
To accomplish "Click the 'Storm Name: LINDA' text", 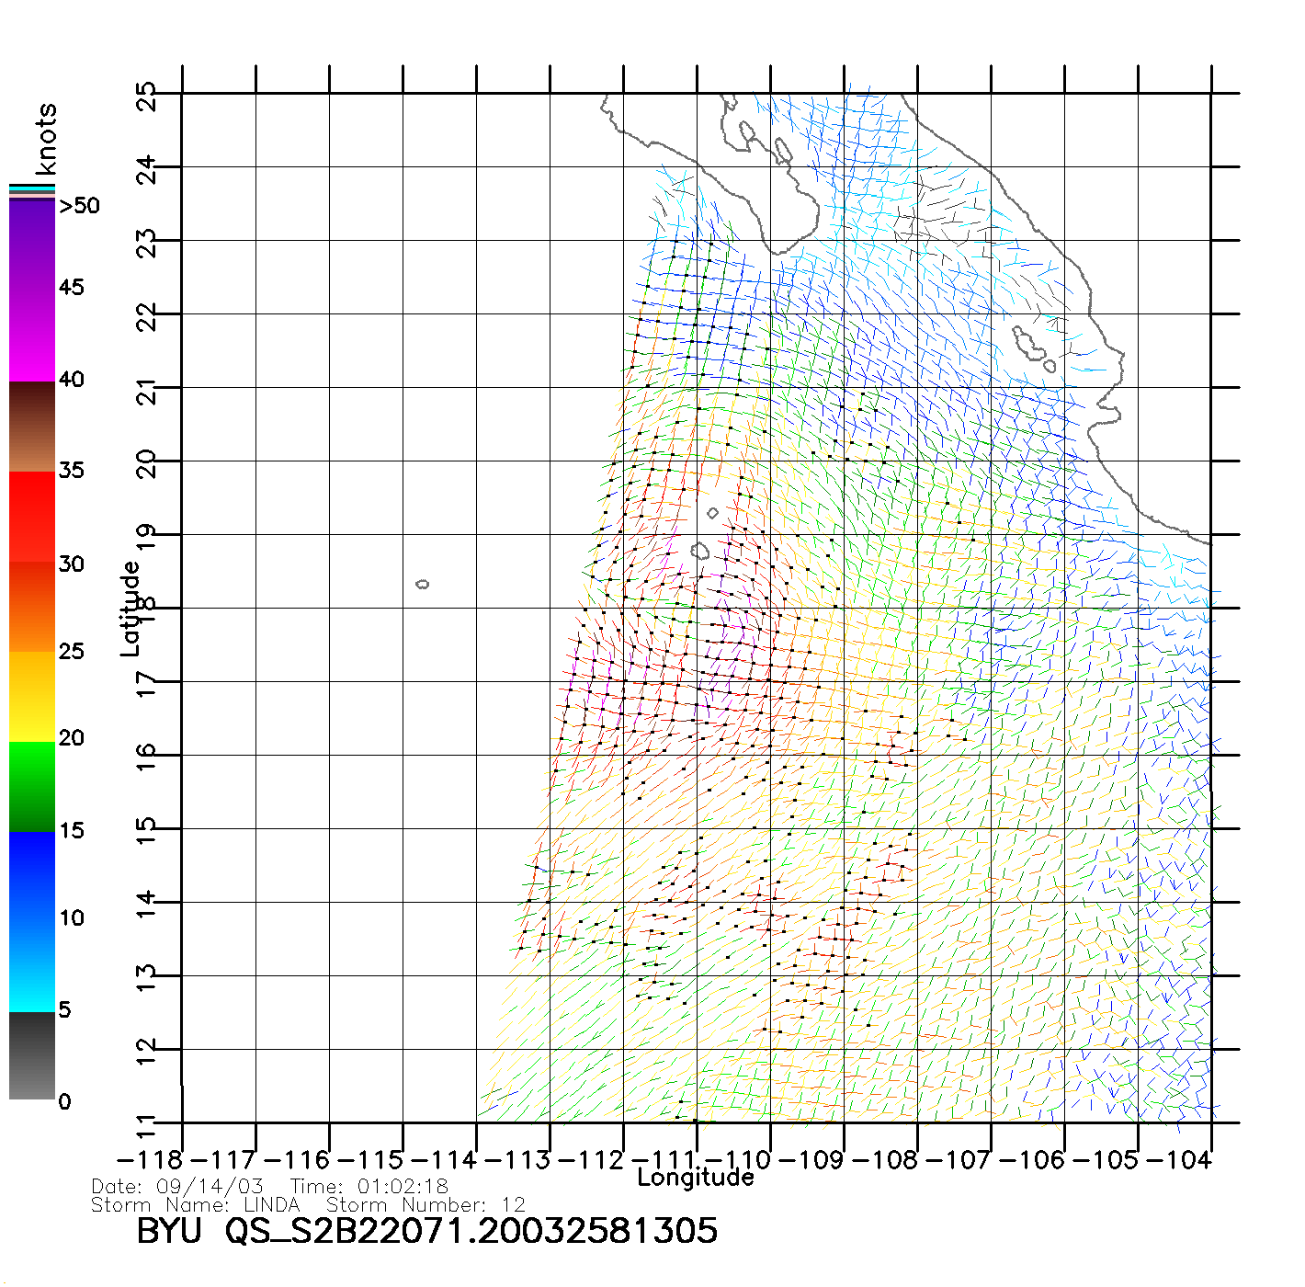I will (196, 1205).
